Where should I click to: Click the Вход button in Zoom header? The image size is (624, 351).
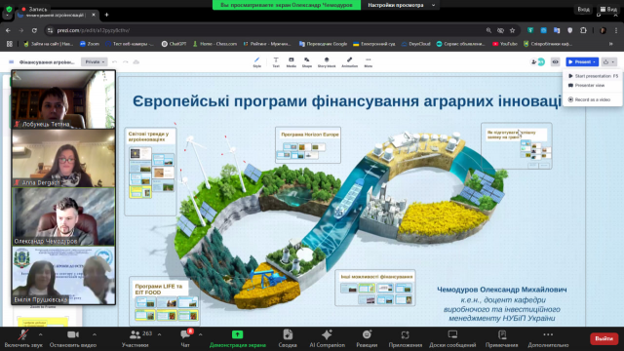pos(583,9)
